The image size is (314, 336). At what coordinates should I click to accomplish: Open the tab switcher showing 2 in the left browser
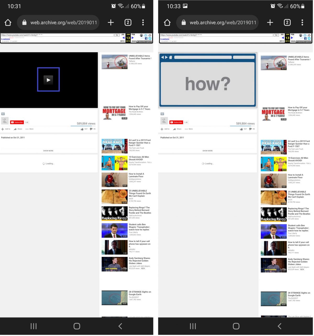[x=128, y=23]
